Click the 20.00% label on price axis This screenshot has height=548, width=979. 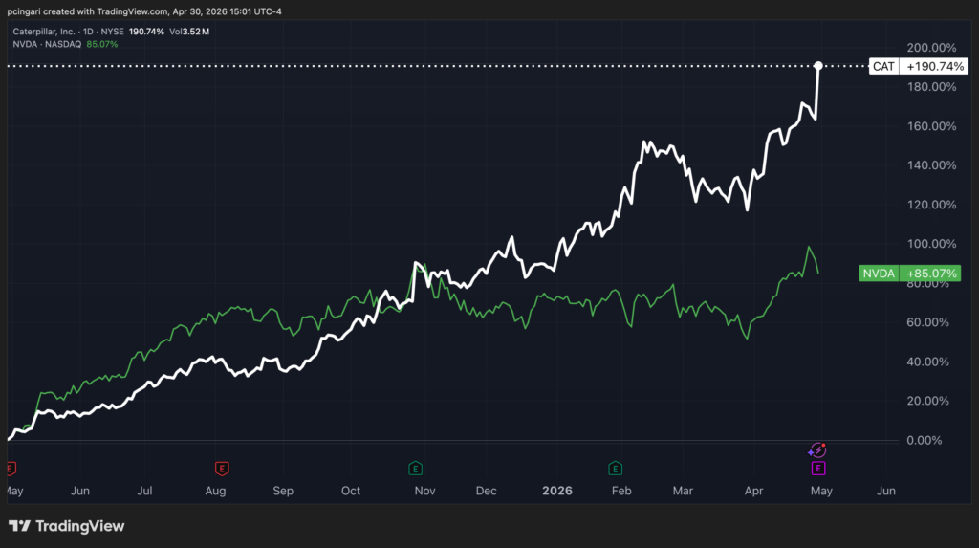(x=927, y=401)
